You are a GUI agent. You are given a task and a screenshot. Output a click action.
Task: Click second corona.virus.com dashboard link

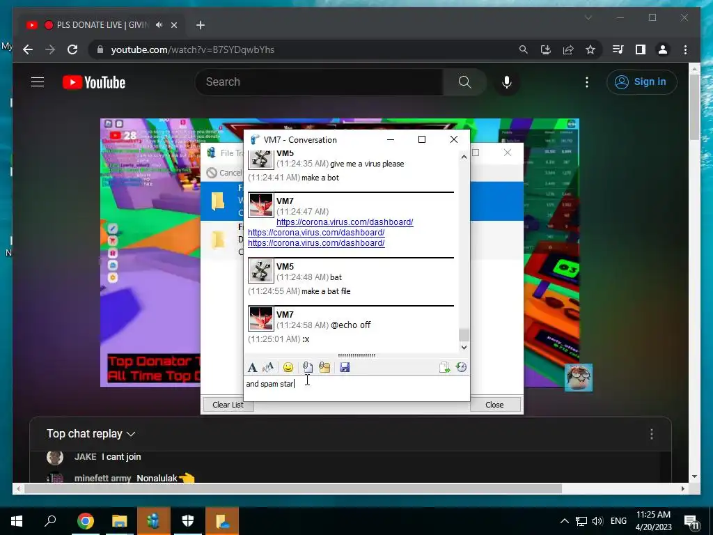316,233
